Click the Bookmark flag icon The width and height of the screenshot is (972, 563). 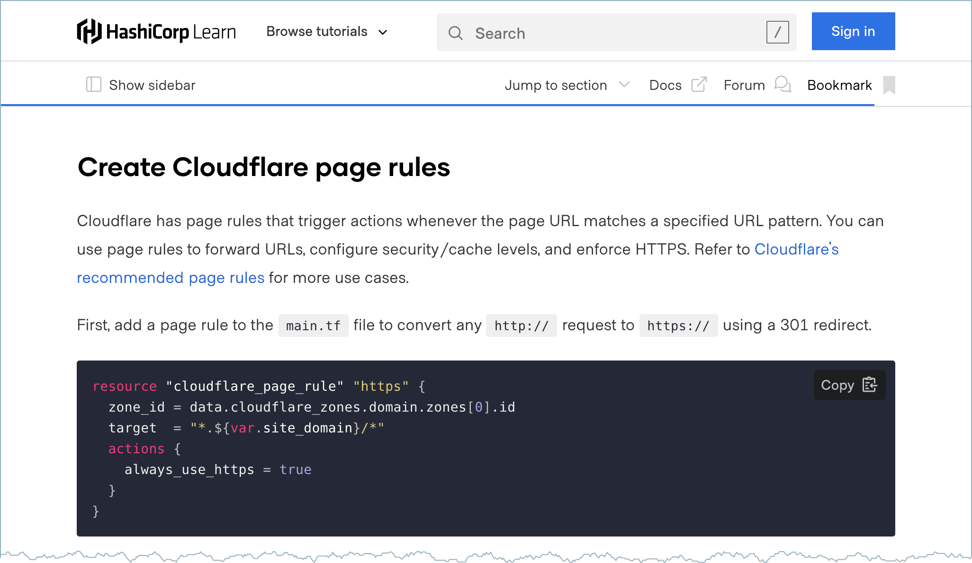click(x=888, y=85)
